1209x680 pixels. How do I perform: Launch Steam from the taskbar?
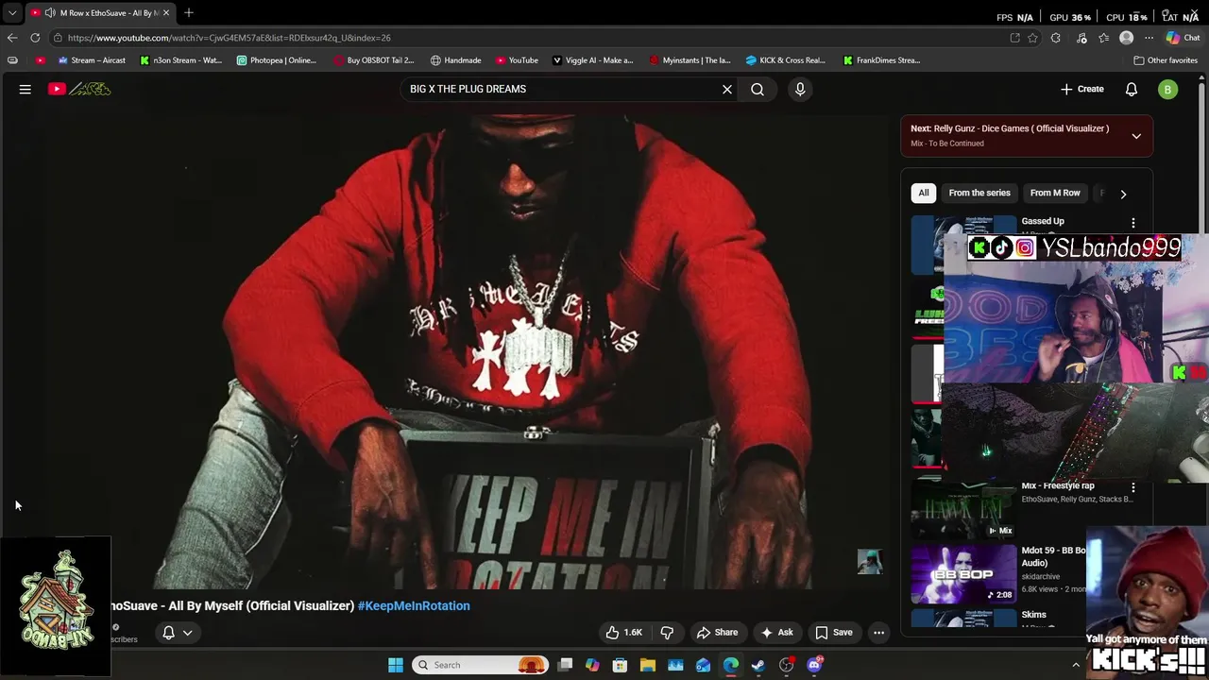[758, 665]
